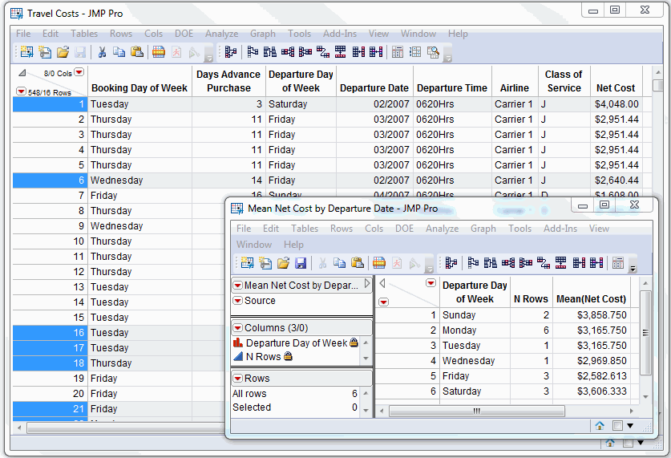Toggle the checkbox in the Mean Net Cost status bar

click(x=616, y=426)
